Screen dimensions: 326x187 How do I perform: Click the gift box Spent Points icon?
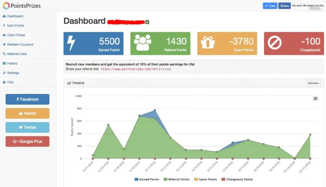208,43
